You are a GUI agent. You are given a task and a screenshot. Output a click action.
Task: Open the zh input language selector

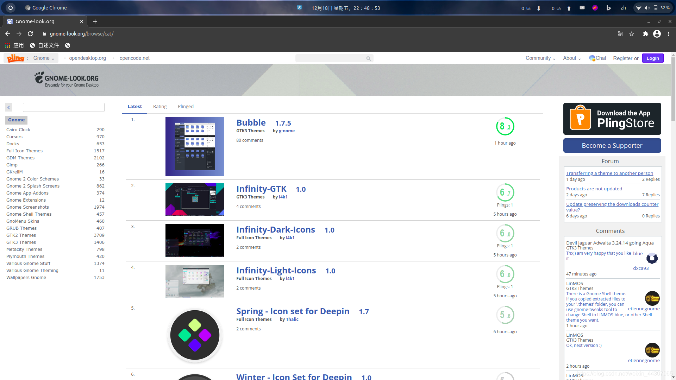pos(623,8)
